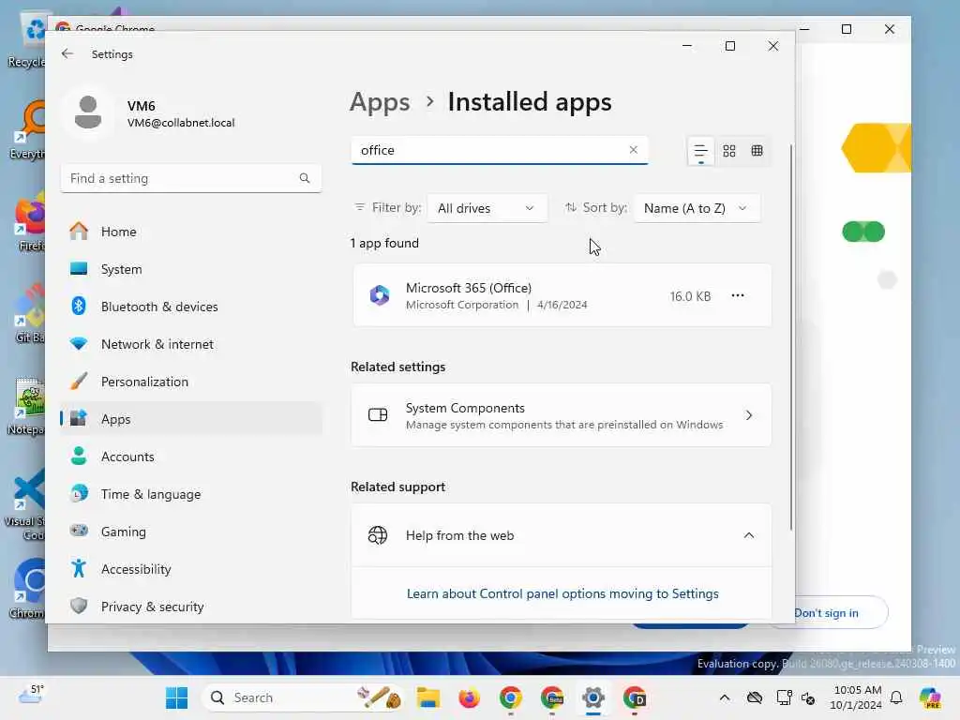Viewport: 960px width, 720px height.
Task: Click the search magnifier in Find a setting
Action: click(305, 178)
